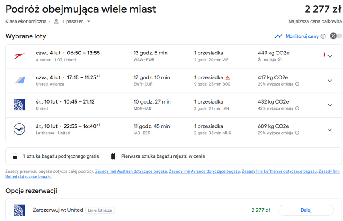The height and width of the screenshot is (221, 343).
Task: Click duration 17 godz. 10 min
Action: (x=152, y=77)
